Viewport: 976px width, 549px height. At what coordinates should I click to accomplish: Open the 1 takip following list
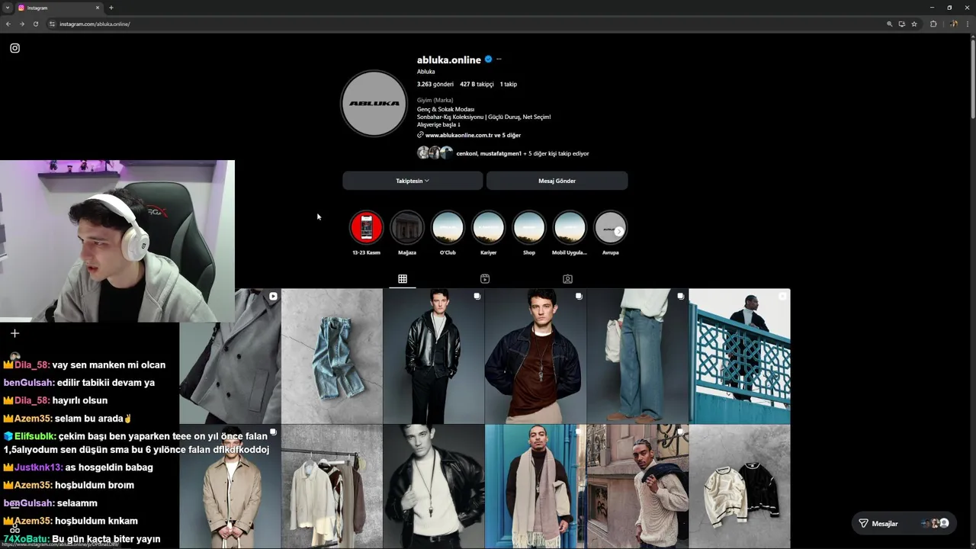point(509,84)
